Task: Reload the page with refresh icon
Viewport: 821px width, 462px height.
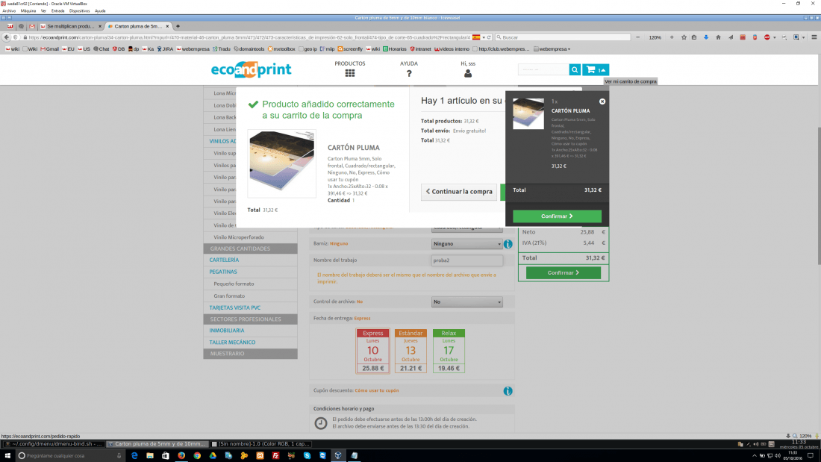Action: [x=489, y=37]
